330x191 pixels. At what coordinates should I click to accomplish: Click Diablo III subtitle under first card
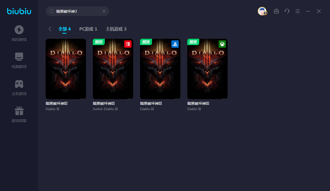53,109
